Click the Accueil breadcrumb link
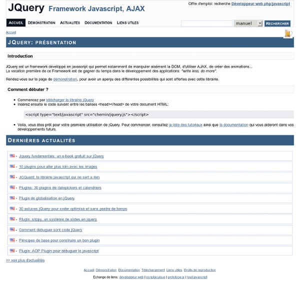Image resolution: width=300 pixels, height=282 pixels. coord(11,32)
